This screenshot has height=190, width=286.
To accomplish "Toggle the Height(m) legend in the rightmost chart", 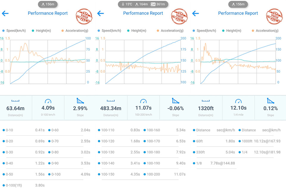I will [x=234, y=31].
